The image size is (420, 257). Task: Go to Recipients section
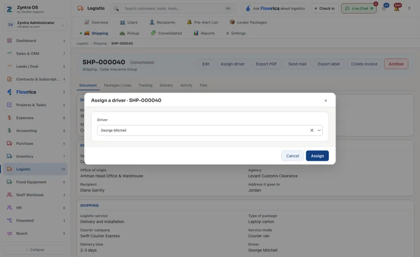pos(162,22)
